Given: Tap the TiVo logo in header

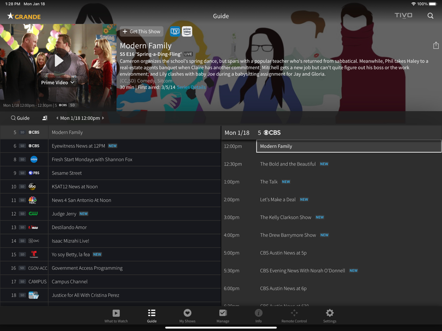Looking at the screenshot, I should 403,15.
